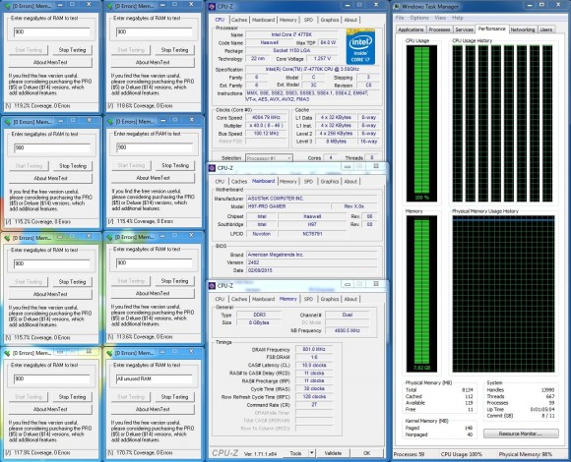The height and width of the screenshot is (462, 571).
Task: Open the Processor #1 selection dropdown in CPU-Z
Action: point(269,158)
